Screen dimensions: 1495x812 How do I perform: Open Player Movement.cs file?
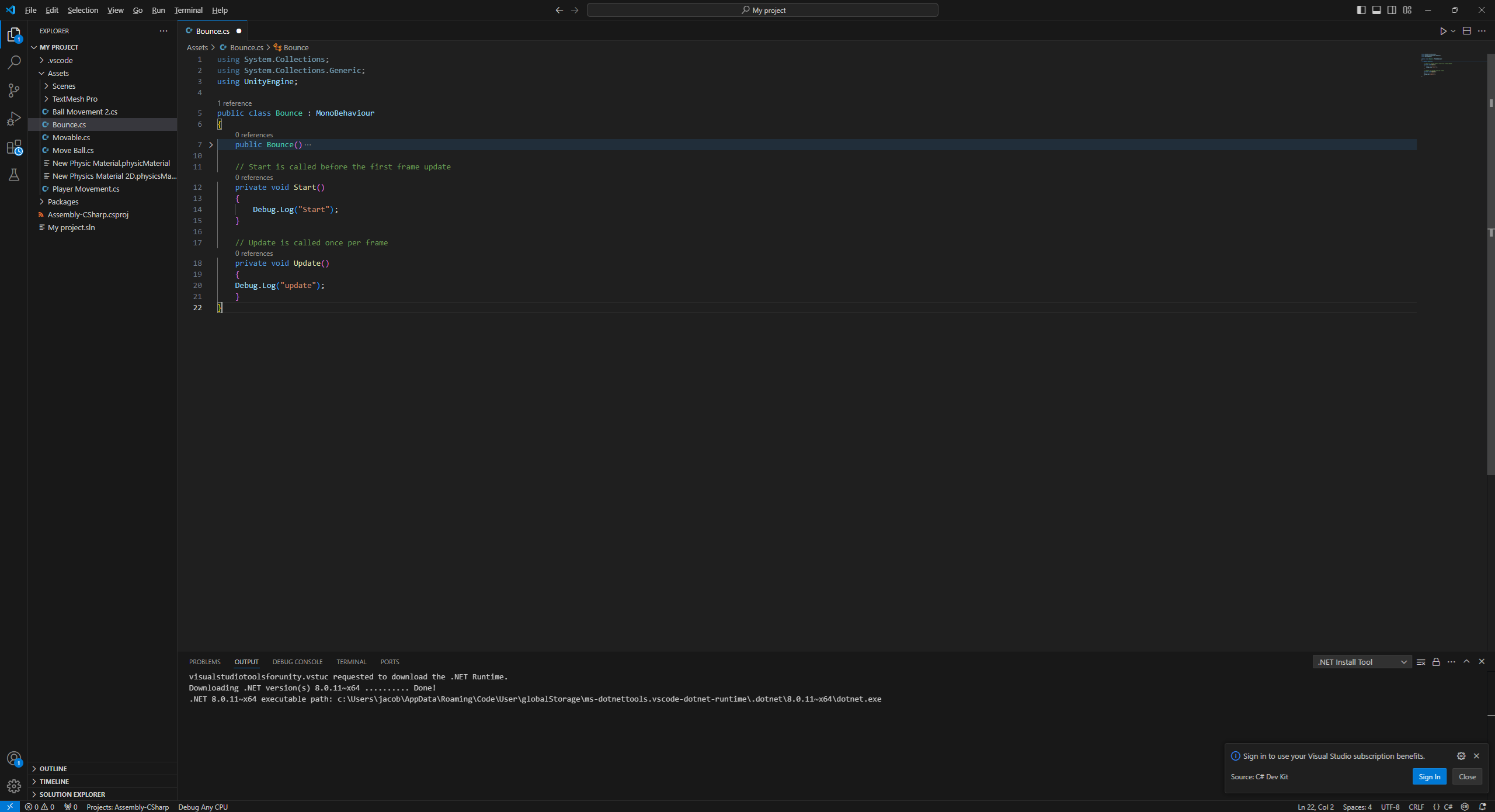tap(102, 189)
